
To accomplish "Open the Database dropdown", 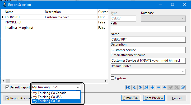I will point(183,19).
